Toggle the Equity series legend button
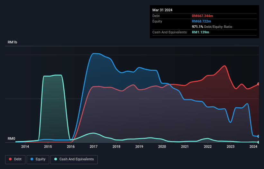This screenshot has height=169, width=264. 38,159
